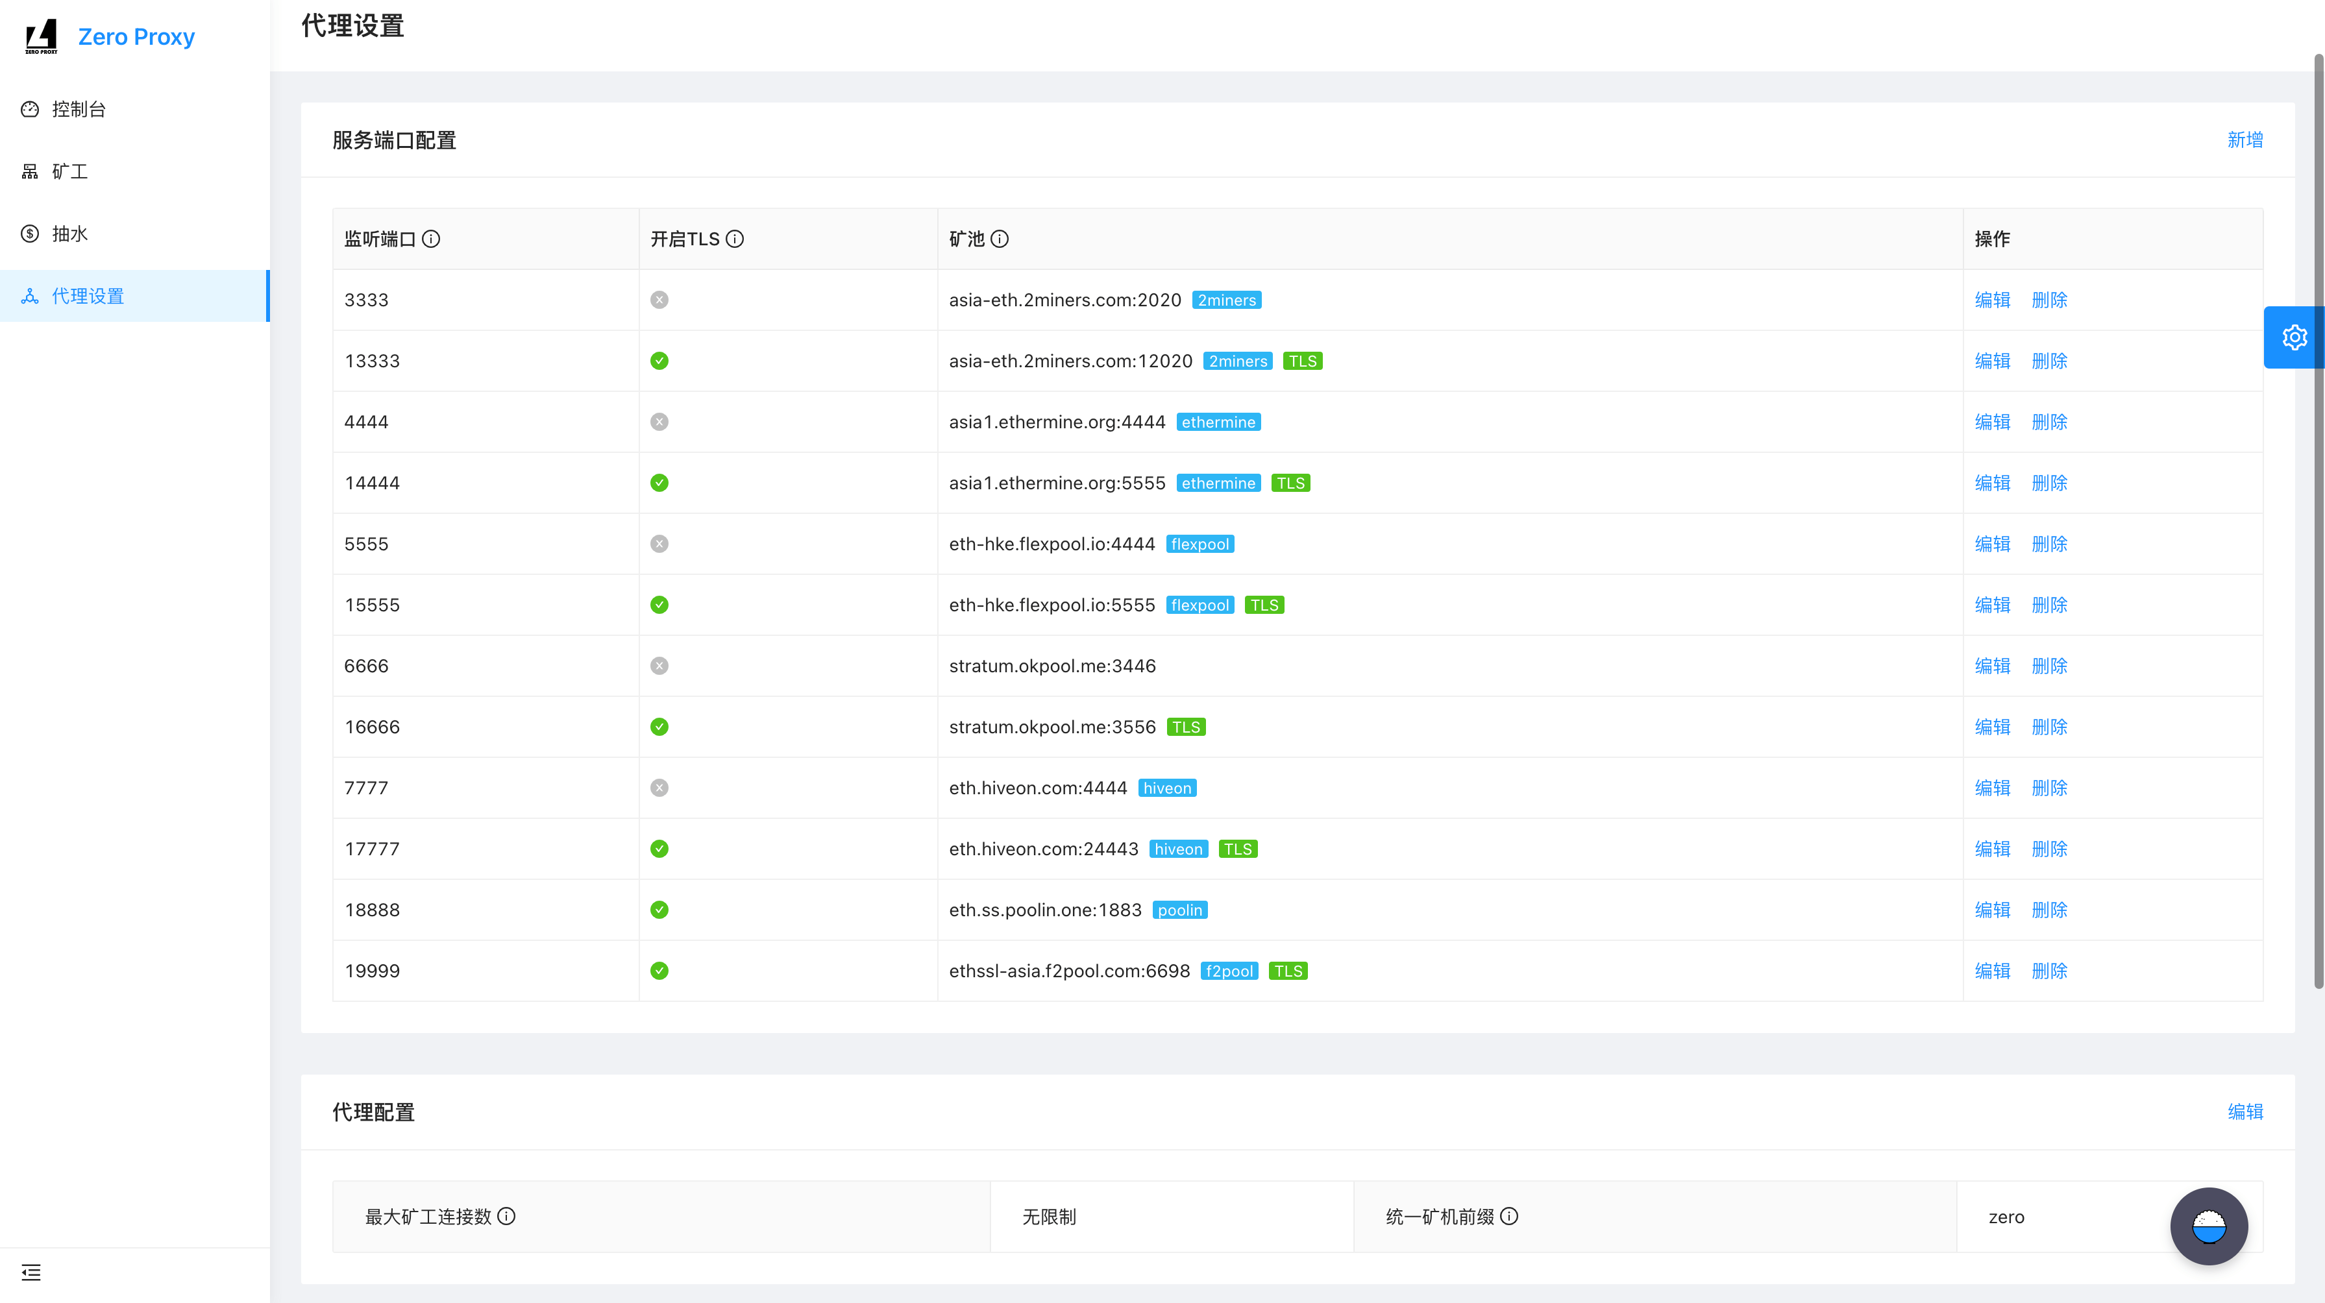Screen dimensions: 2325x1303
Task: Click 编辑 for port 14444 row
Action: [x=1992, y=483]
